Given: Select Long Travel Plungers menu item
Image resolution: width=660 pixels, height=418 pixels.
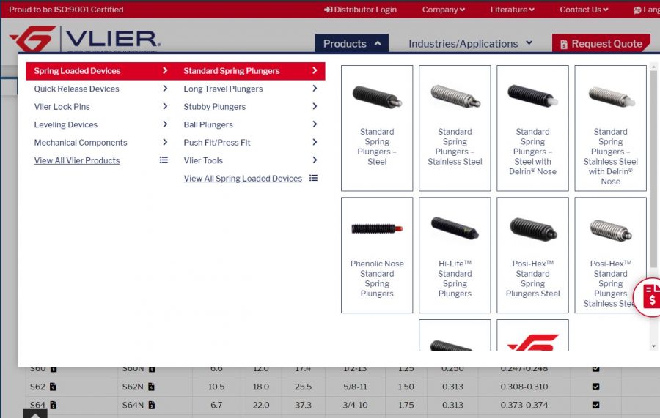Looking at the screenshot, I should [250, 89].
